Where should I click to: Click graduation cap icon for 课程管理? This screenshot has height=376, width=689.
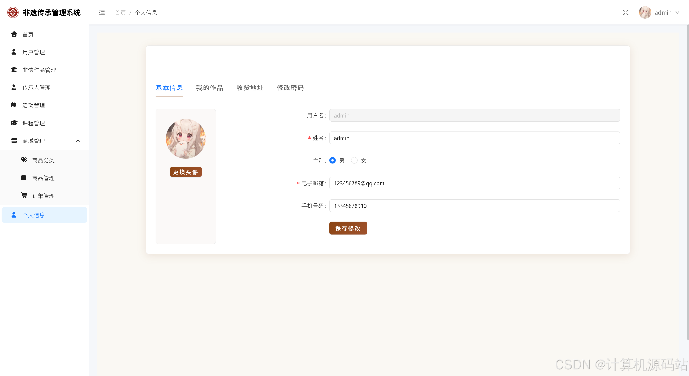point(14,123)
